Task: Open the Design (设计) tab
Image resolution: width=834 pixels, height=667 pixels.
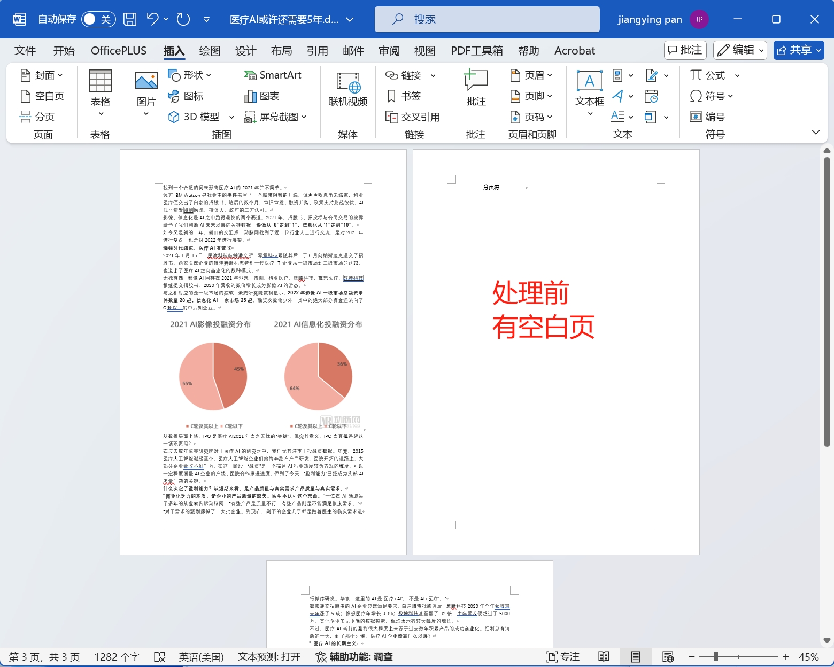Action: pos(245,51)
